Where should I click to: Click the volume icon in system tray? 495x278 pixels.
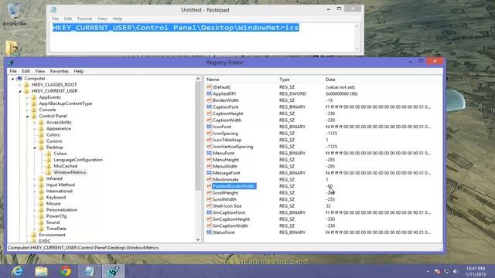pos(456,271)
